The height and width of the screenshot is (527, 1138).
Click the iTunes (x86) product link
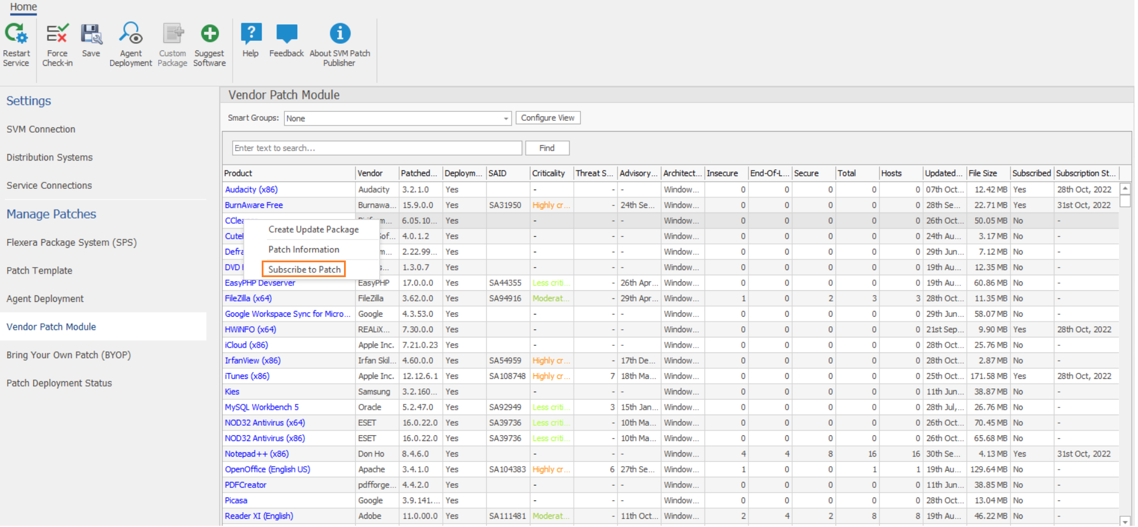pos(247,377)
